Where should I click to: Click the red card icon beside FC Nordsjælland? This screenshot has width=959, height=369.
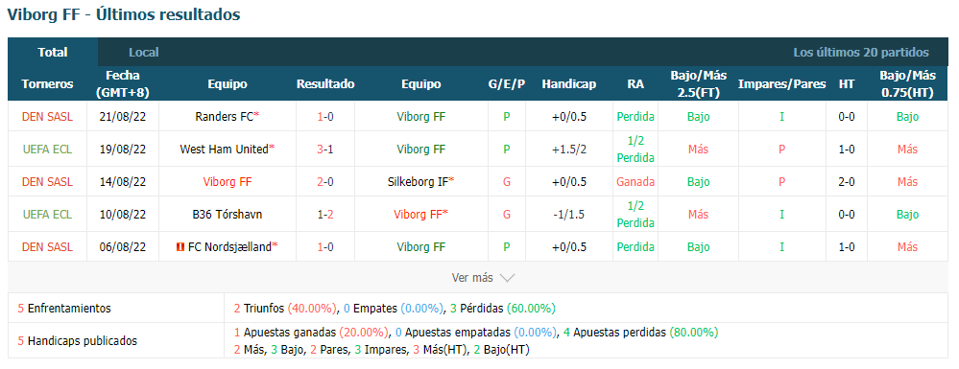pos(180,247)
